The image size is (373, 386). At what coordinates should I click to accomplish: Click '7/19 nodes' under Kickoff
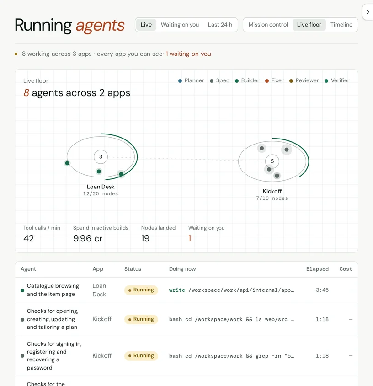pyautogui.click(x=272, y=198)
